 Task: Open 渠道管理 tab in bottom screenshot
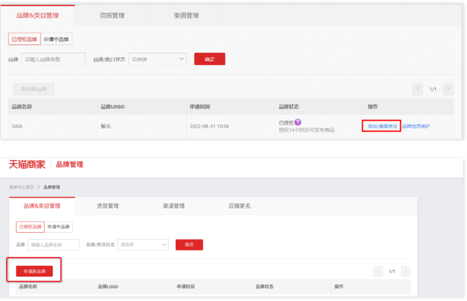click(x=174, y=206)
